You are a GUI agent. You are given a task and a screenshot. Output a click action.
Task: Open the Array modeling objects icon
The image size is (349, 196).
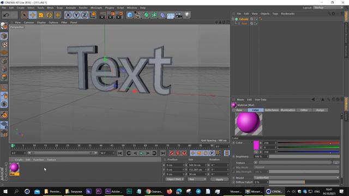154,15
